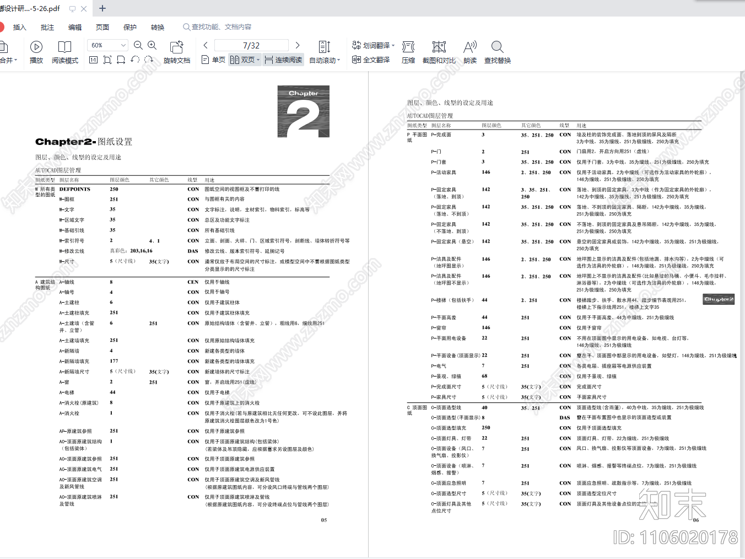
Task: Click 'C-顶面造型线' row text
Action: tap(446, 407)
